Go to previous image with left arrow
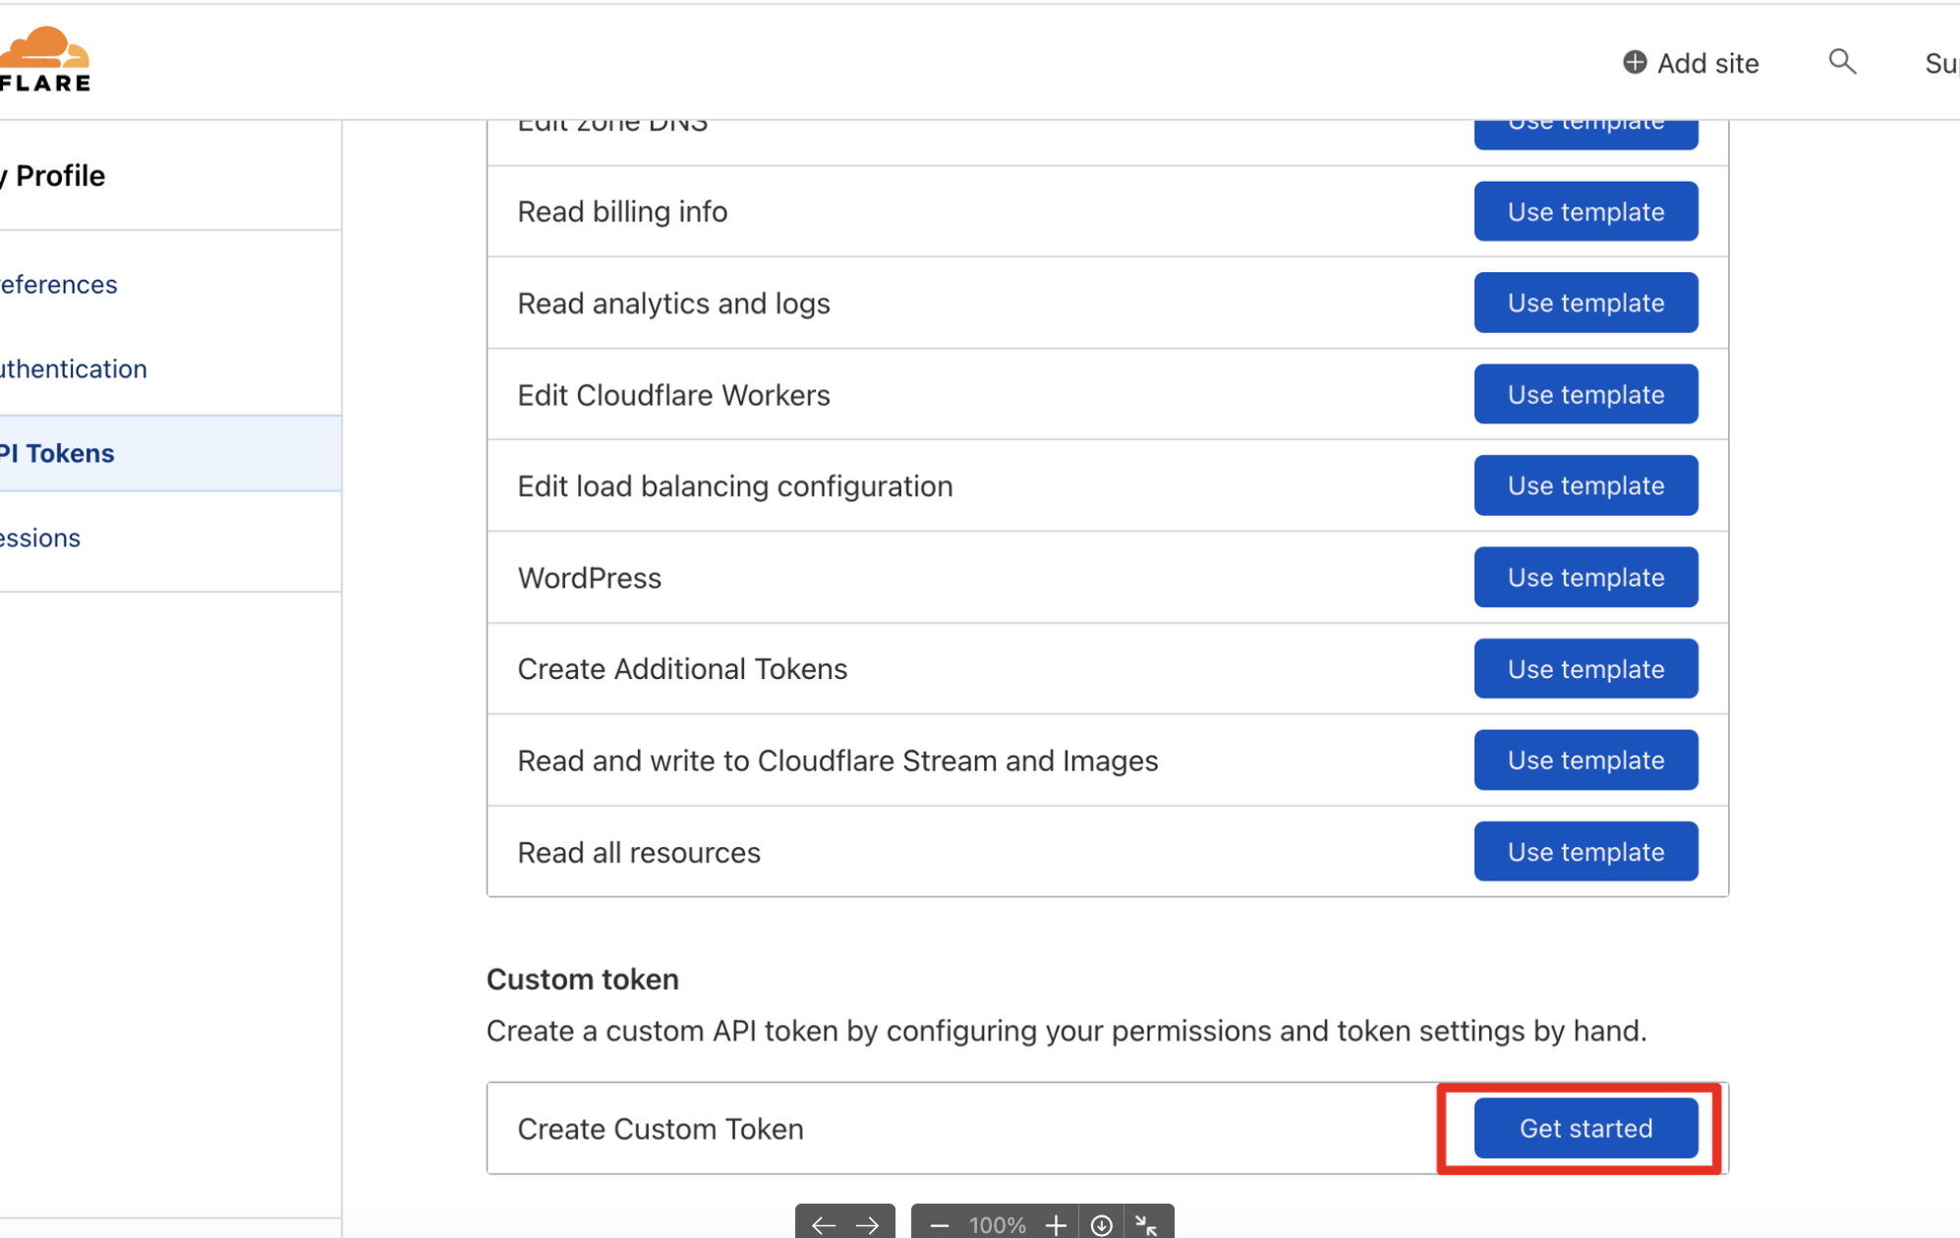The height and width of the screenshot is (1238, 1960). tap(823, 1224)
